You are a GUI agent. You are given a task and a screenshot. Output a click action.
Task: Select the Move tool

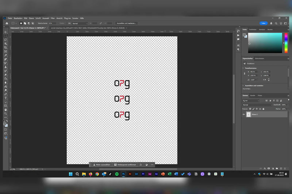(x=5, y=32)
